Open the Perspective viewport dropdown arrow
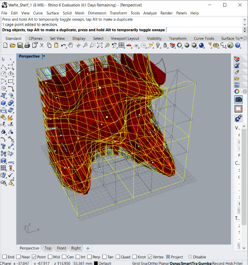The image size is (248, 265). 44,56
